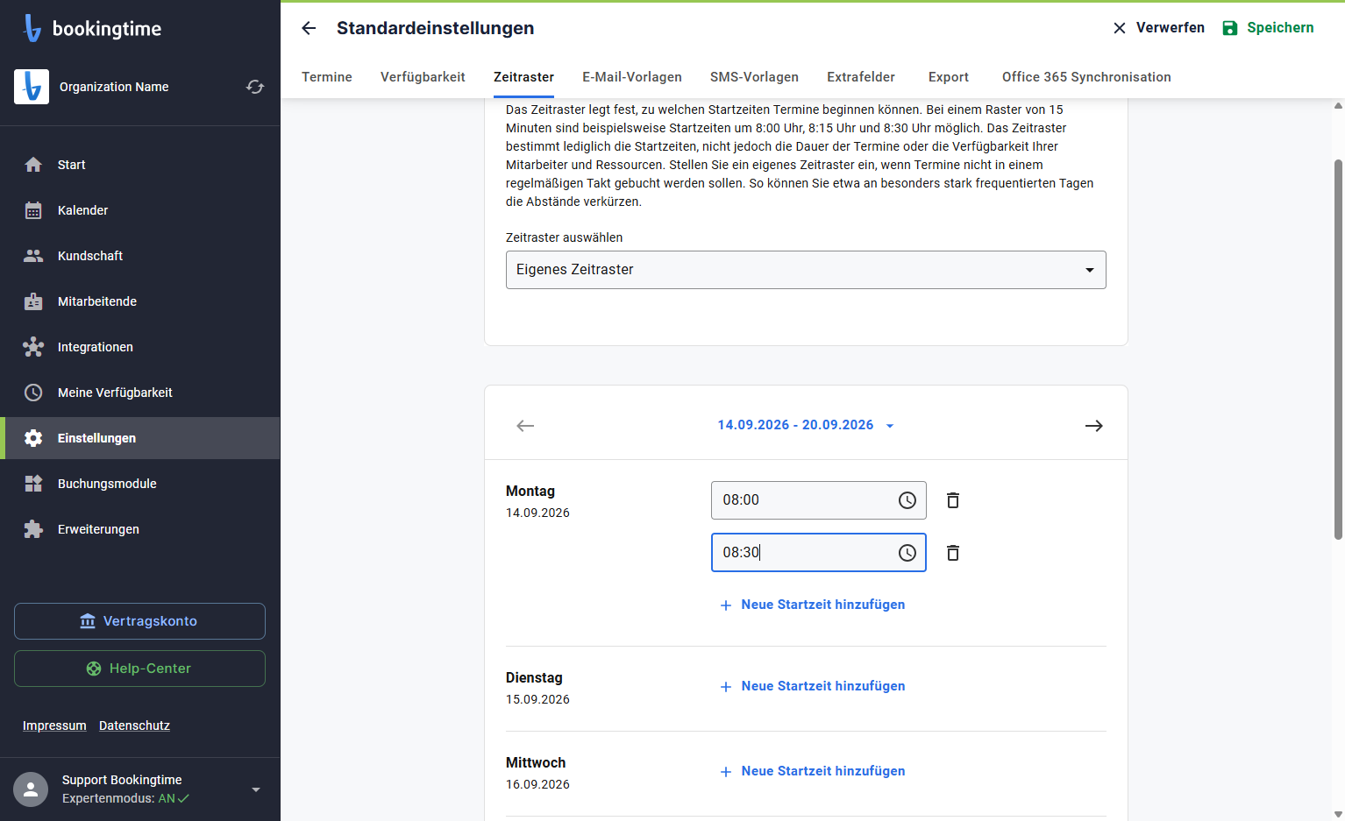This screenshot has width=1345, height=821.
Task: Switch to the Export tab
Action: (x=949, y=77)
